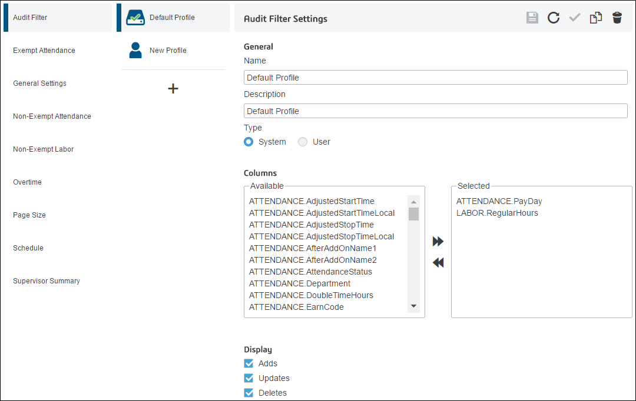Copy the current profile

coord(595,18)
